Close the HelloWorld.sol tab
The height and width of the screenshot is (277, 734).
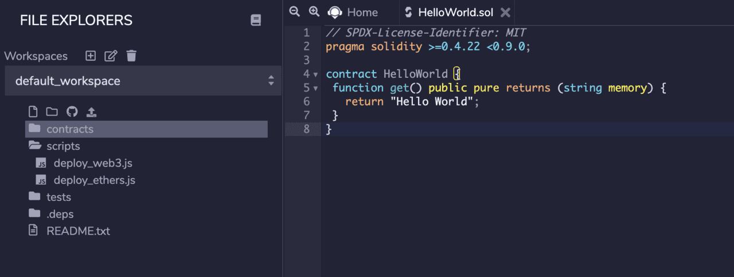[505, 12]
